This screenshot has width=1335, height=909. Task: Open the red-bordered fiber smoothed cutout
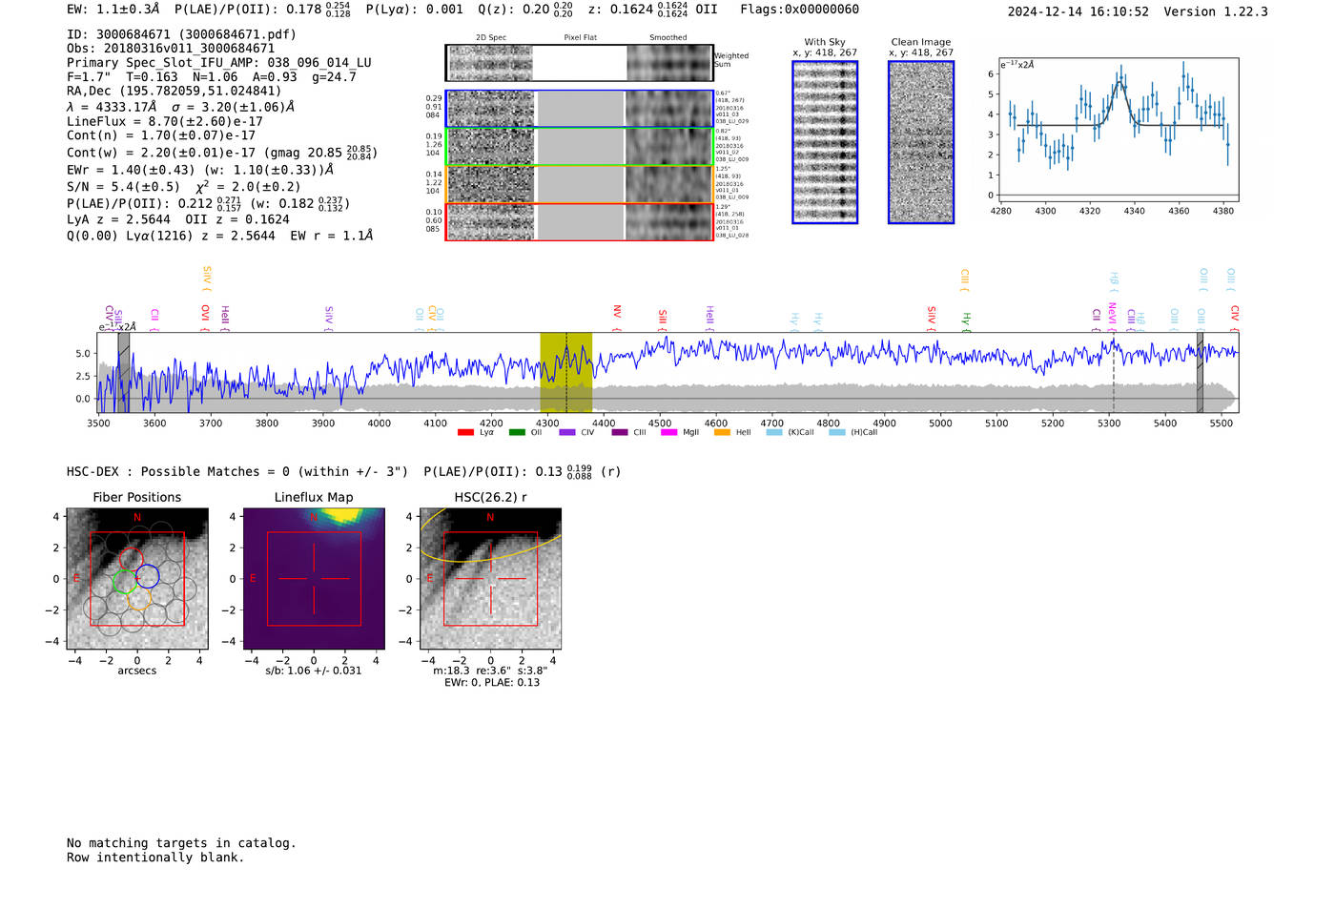click(668, 221)
